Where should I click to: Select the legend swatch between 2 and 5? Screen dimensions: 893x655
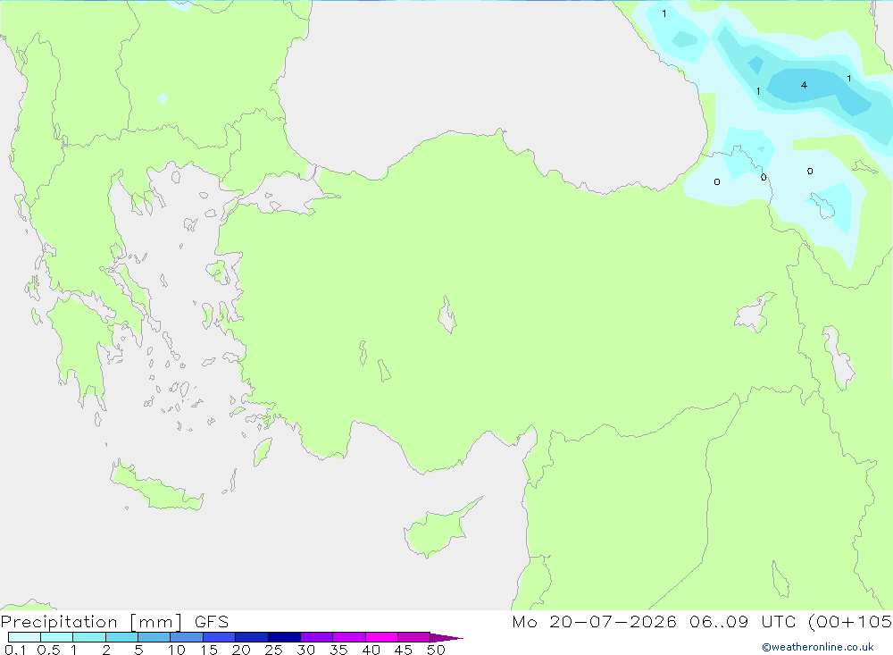(x=121, y=637)
